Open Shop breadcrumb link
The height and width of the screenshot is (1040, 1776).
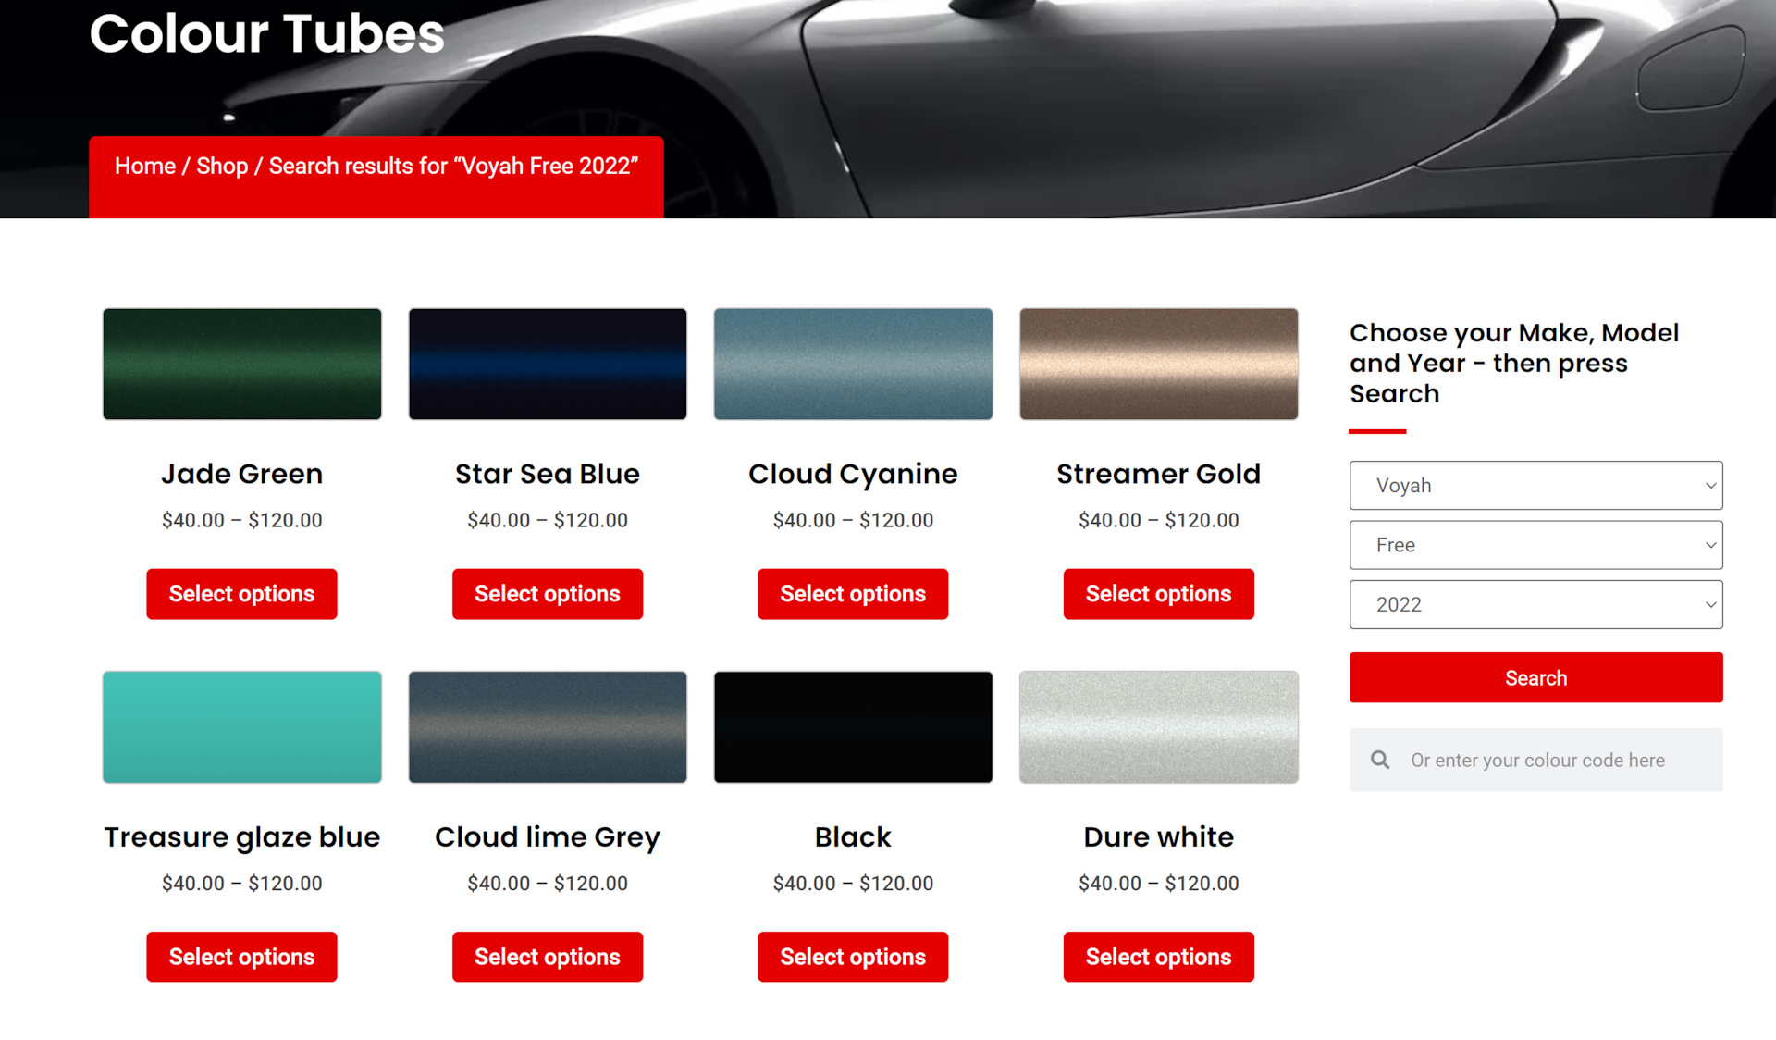point(222,166)
